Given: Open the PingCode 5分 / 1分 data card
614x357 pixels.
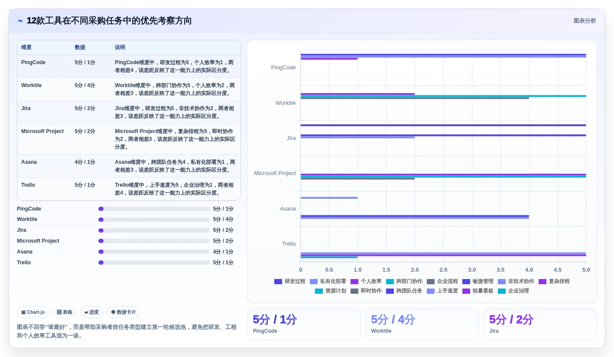Looking at the screenshot, I should pos(304,324).
